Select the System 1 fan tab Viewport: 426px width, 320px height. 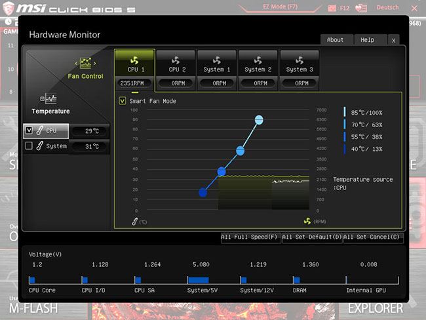tap(217, 63)
